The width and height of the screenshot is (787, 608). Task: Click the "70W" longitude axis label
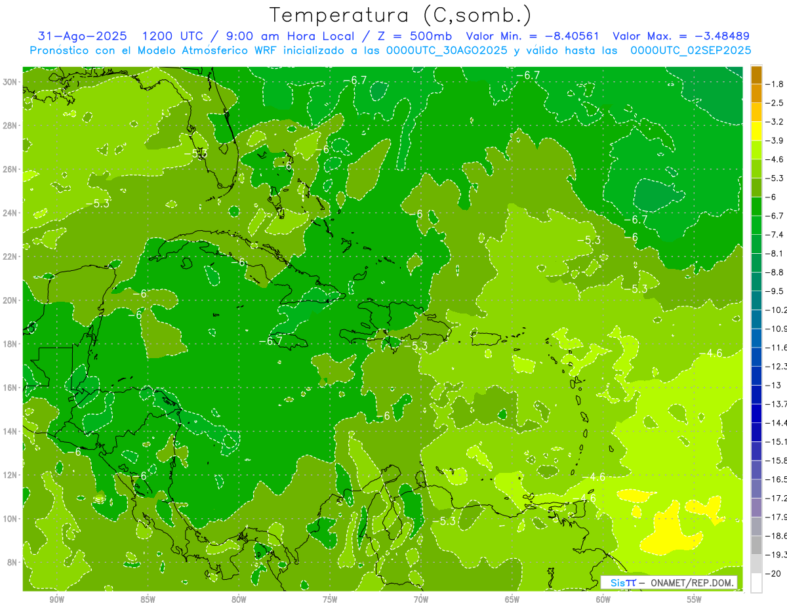click(421, 599)
